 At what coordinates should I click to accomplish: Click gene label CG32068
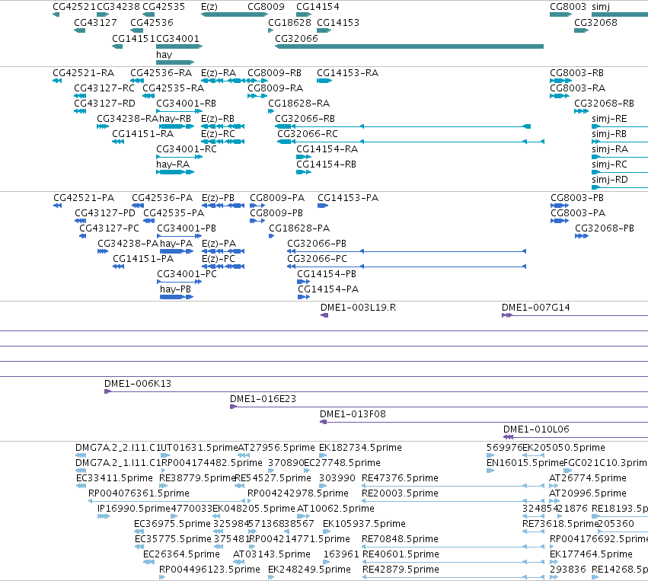coord(595,22)
